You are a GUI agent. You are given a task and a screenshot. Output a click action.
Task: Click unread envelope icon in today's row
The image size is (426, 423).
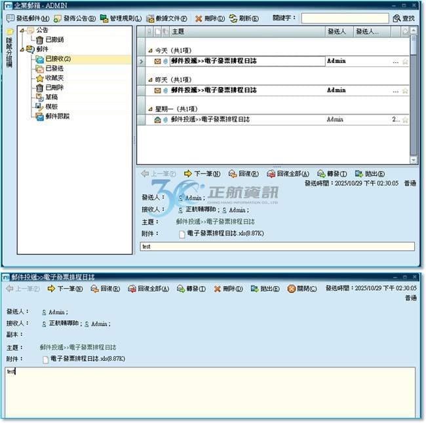point(157,62)
